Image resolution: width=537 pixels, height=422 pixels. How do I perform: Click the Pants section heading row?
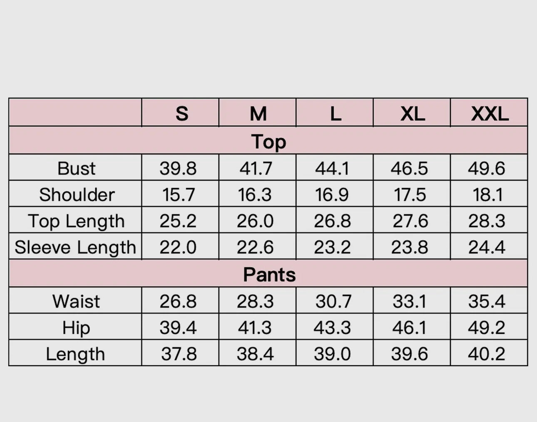tap(269, 275)
